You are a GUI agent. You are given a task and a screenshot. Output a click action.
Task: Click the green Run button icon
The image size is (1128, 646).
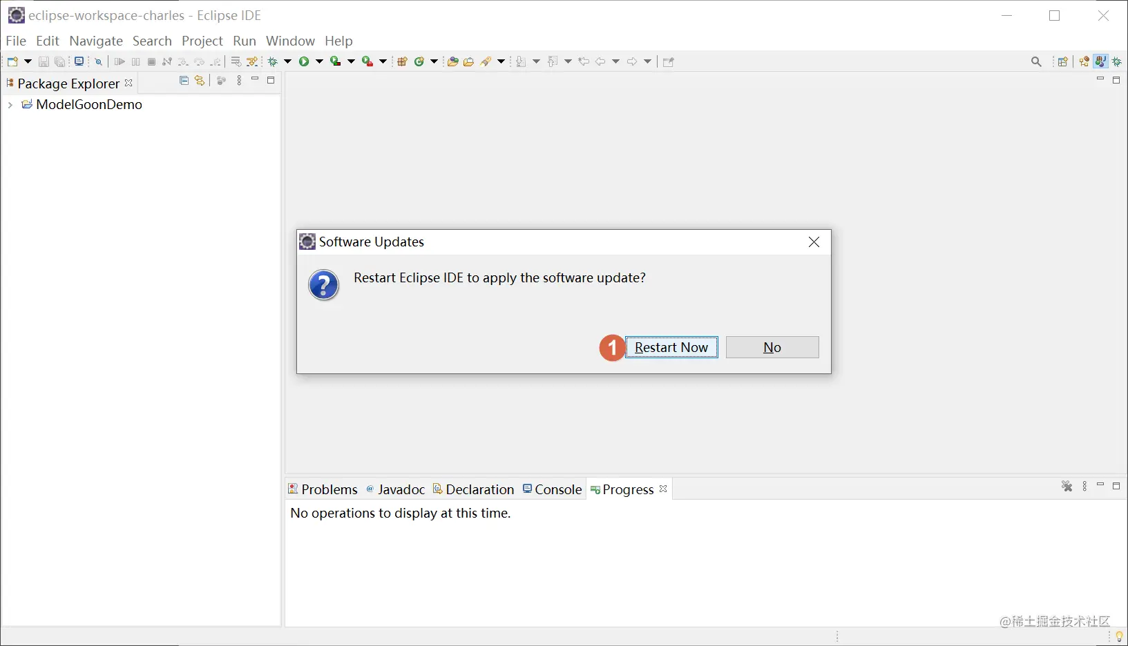(304, 61)
